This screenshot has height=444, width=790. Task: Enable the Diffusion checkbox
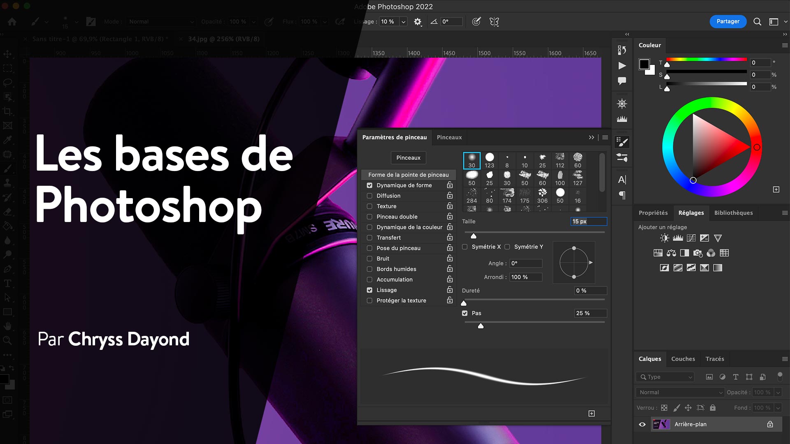pos(369,196)
